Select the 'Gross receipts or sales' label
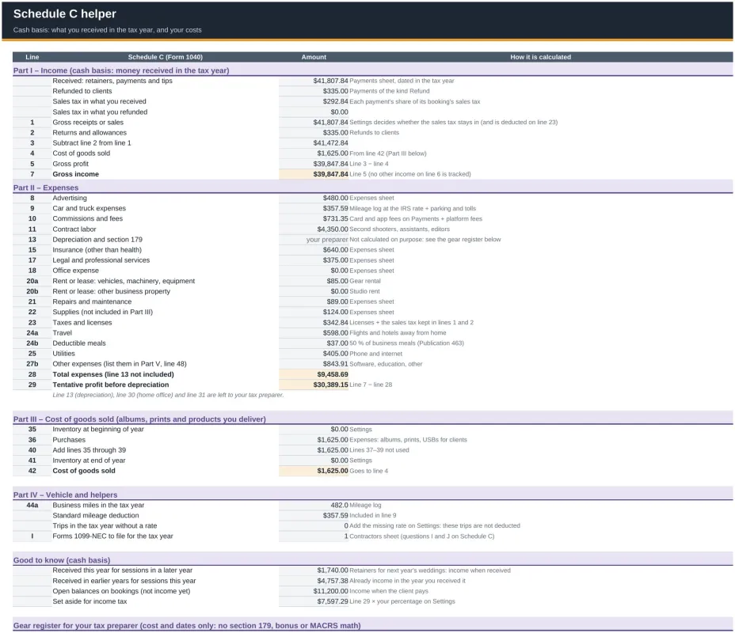This screenshot has height=633, width=735. point(88,122)
